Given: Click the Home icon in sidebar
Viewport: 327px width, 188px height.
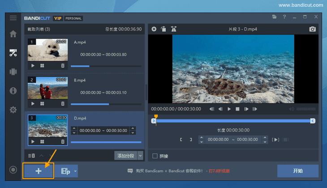Looking at the screenshot, I should 13,34.
